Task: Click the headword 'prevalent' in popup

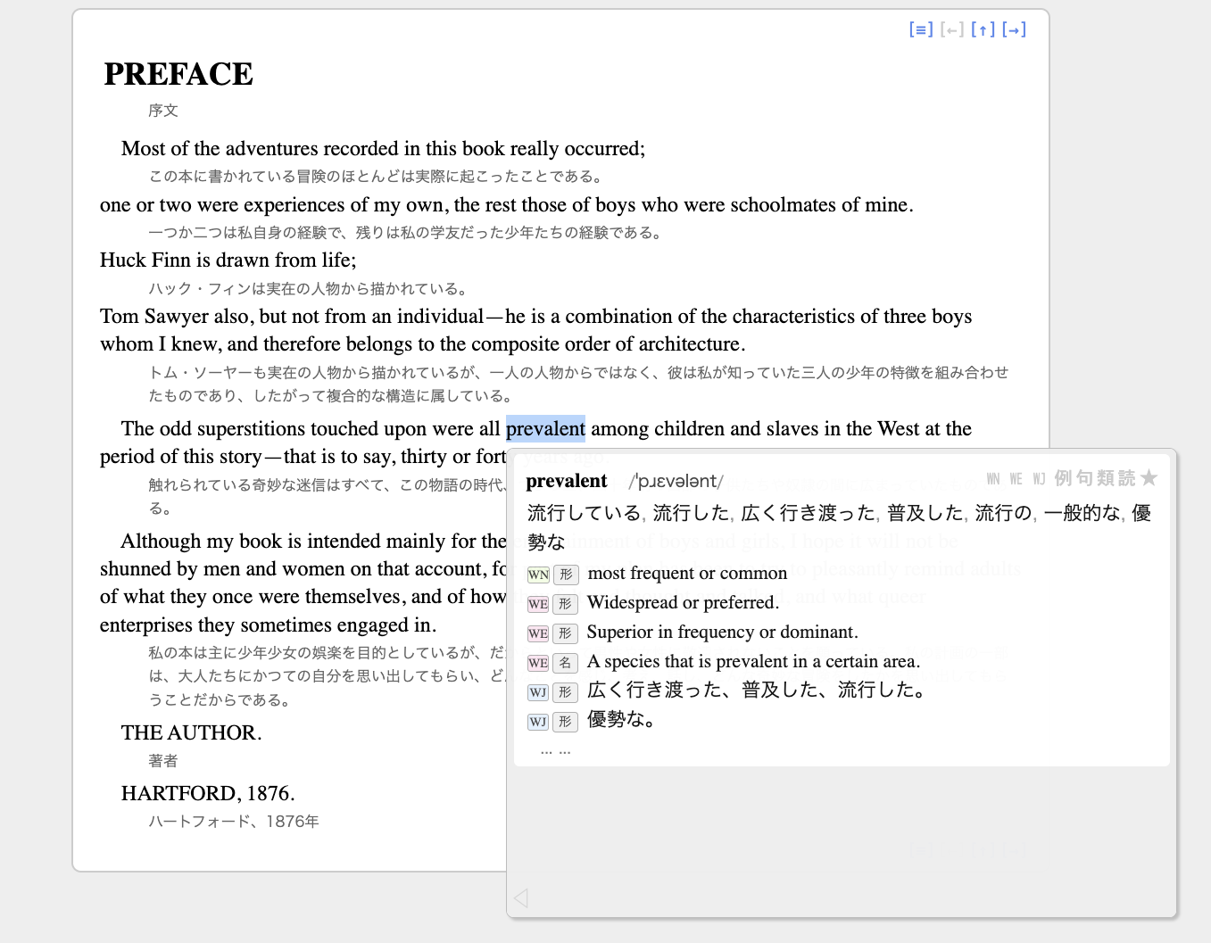Action: (567, 481)
